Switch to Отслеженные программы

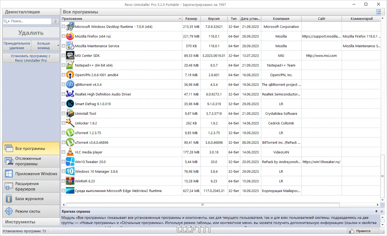point(31,161)
